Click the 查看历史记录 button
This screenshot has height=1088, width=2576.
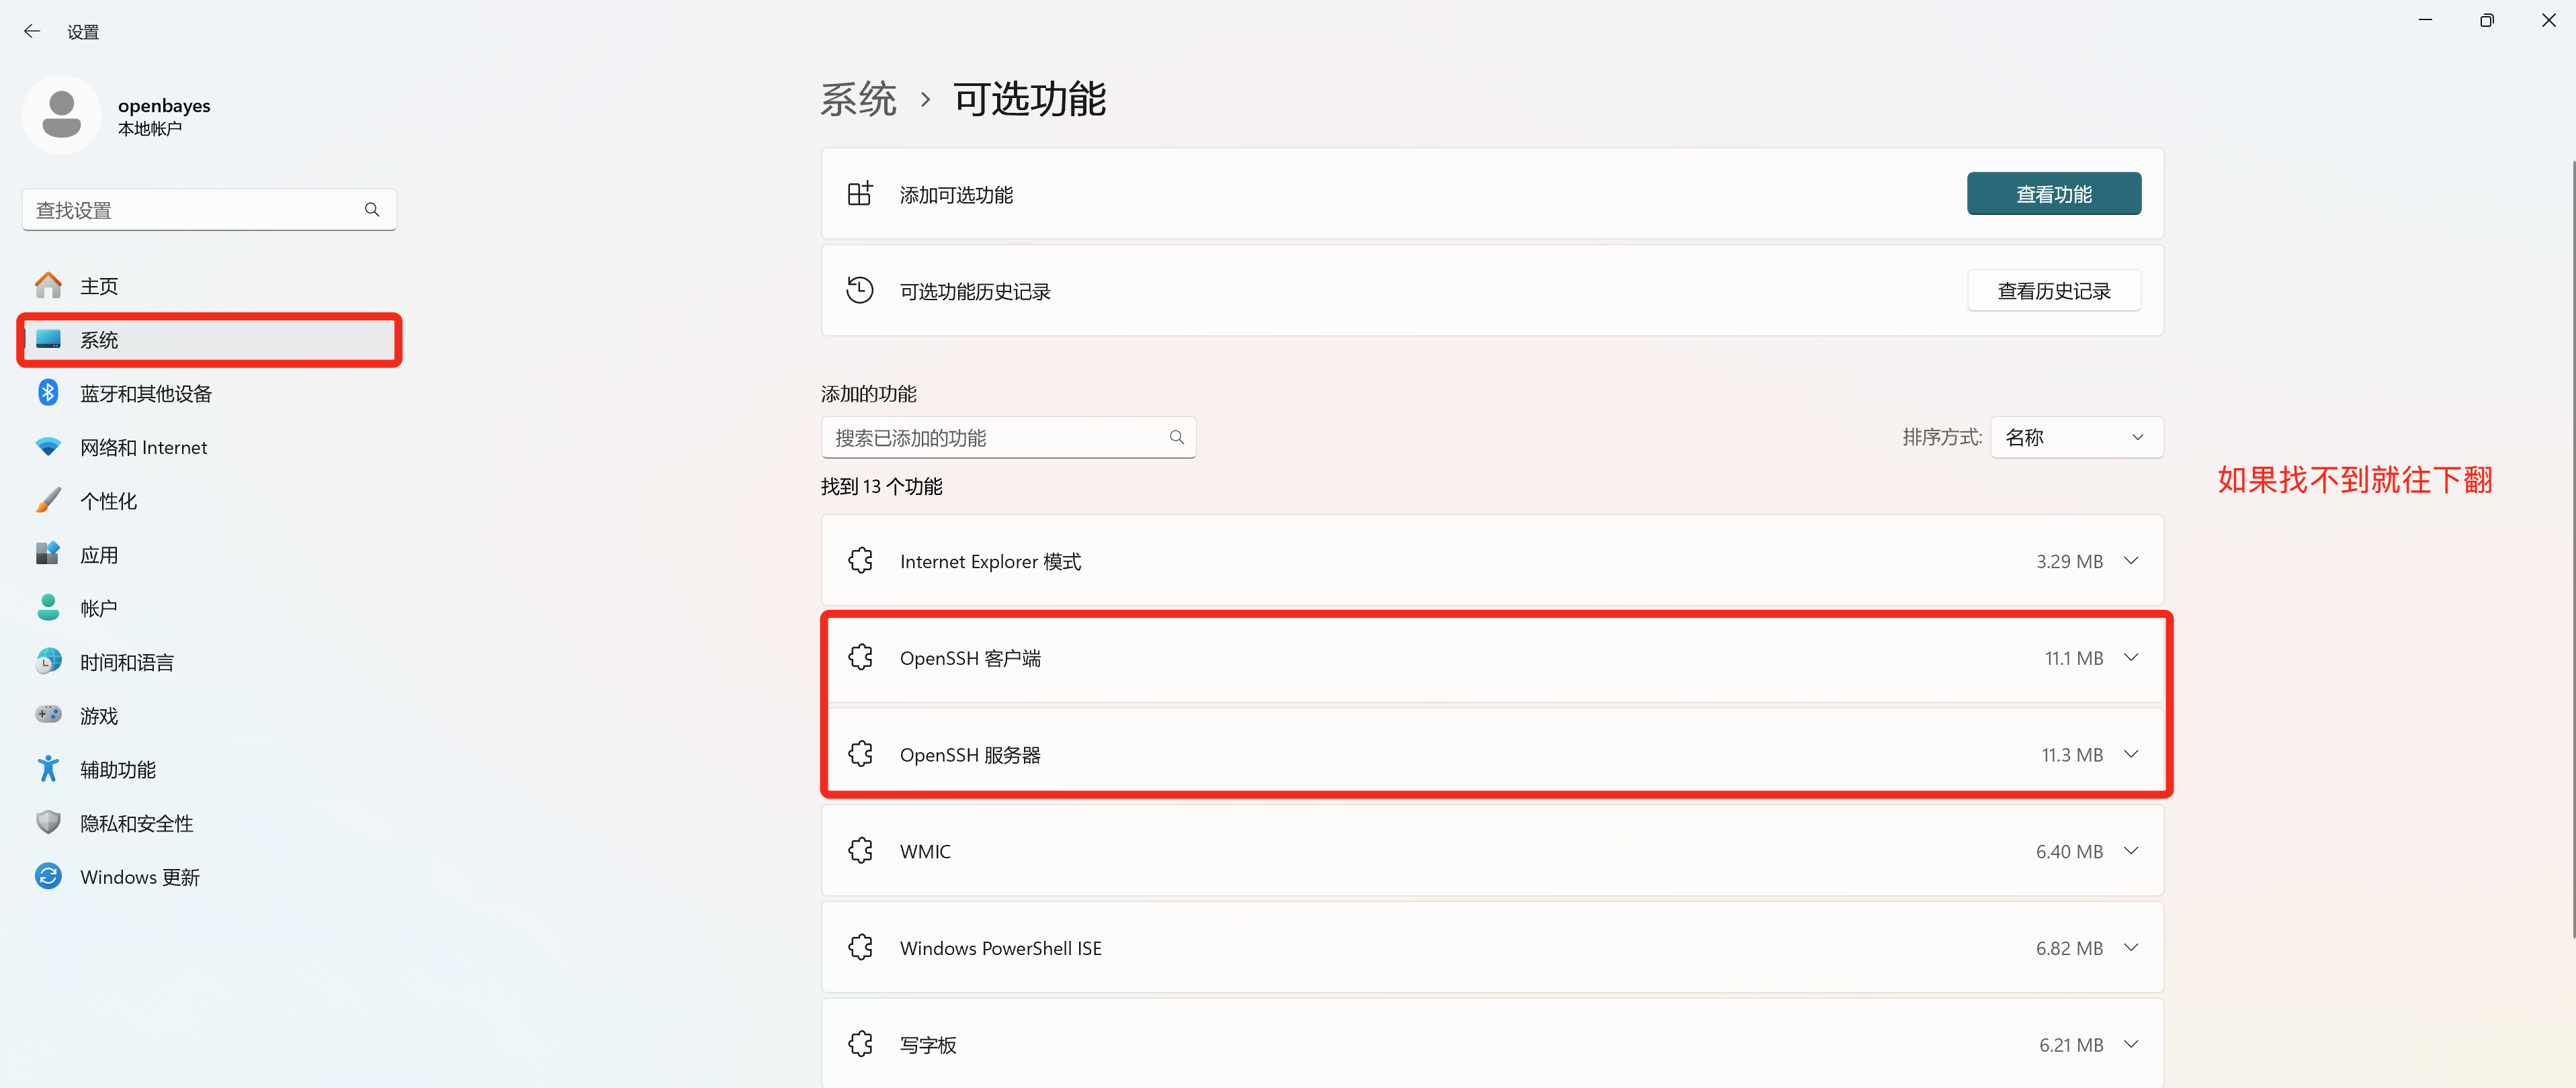coord(2054,291)
